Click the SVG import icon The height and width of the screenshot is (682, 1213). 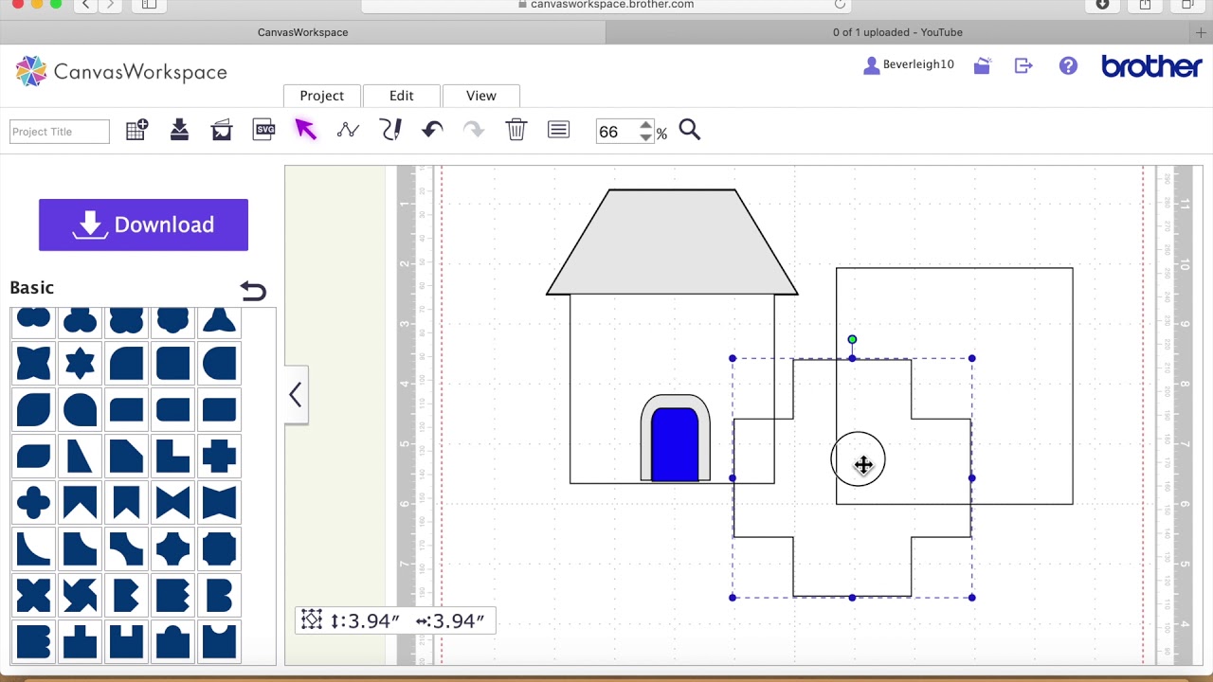coord(264,130)
